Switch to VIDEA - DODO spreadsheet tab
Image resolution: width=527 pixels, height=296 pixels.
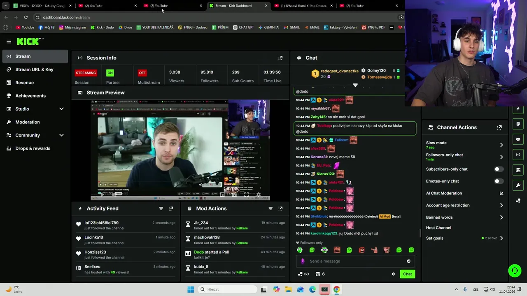[42, 6]
